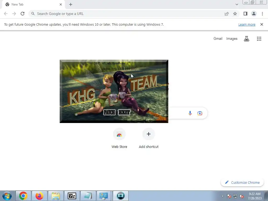Image resolution: width=268 pixels, height=201 pixels.
Task: Open the Images link
Action: (232, 39)
